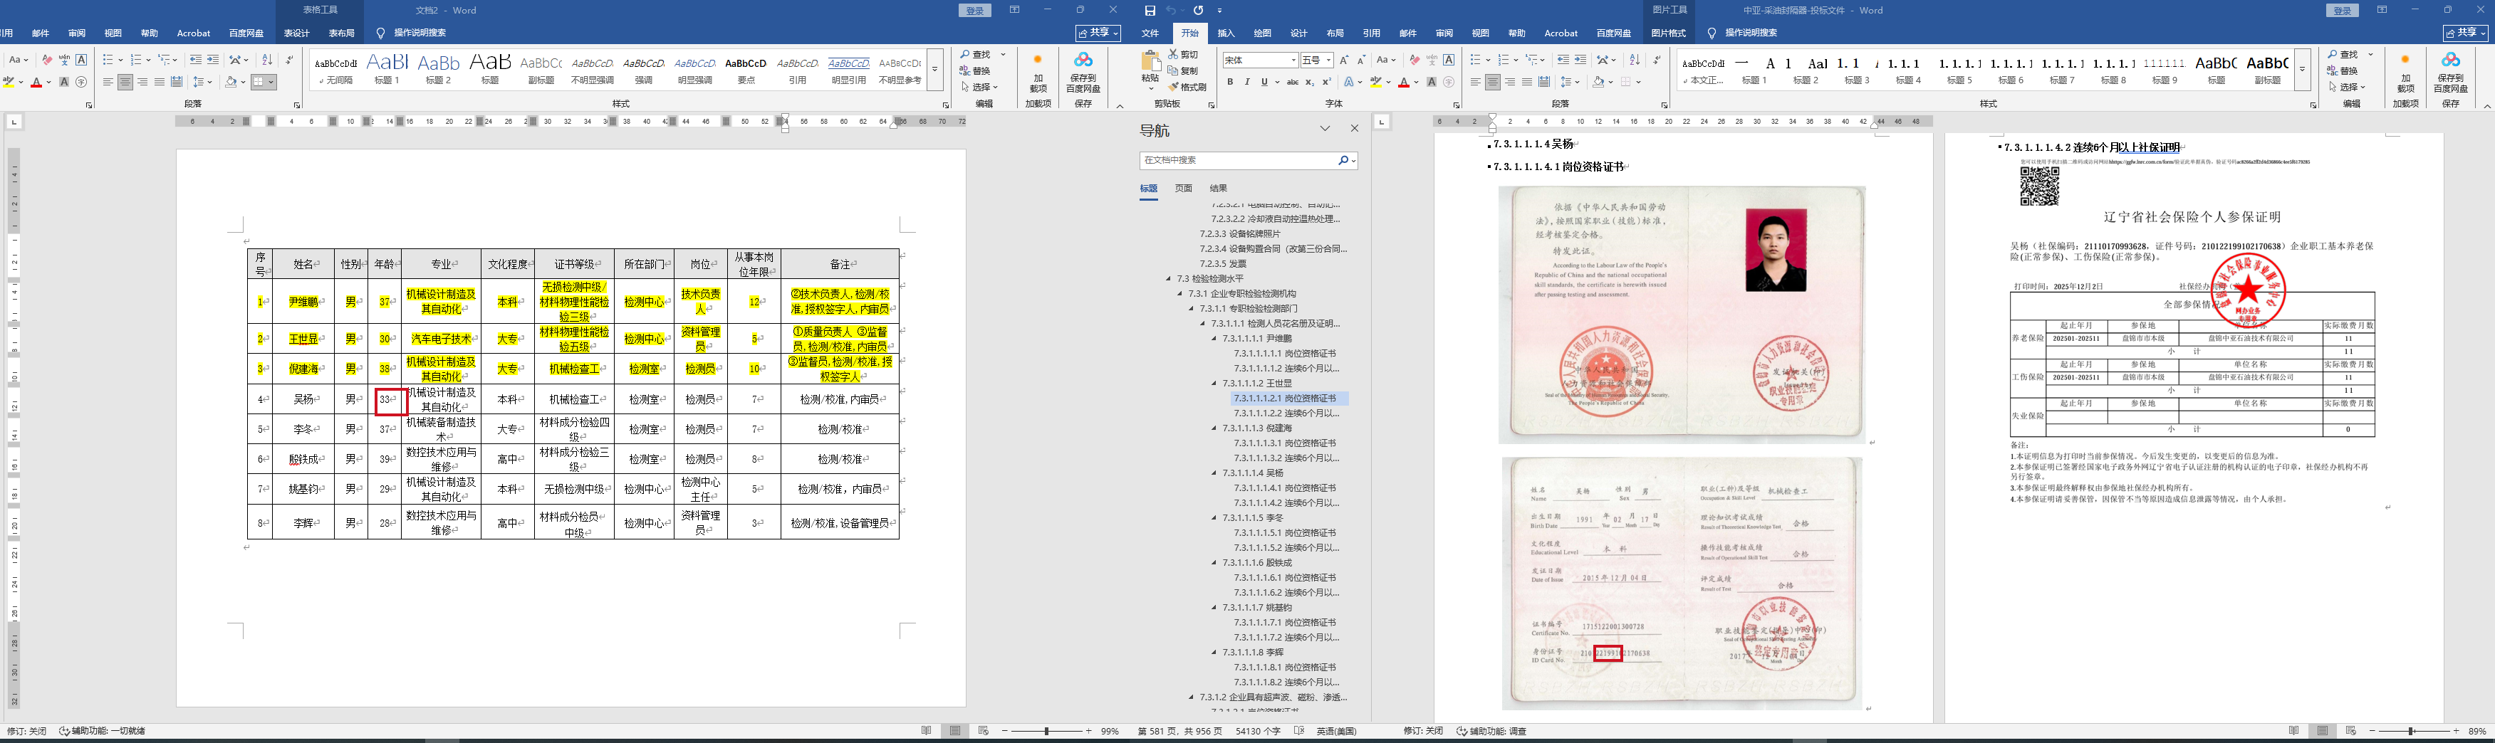Open the font size dropdown showing 五号
The height and width of the screenshot is (743, 2495).
point(1316,60)
